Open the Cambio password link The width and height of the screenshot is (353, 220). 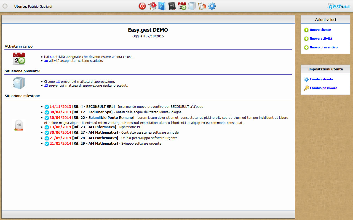pyautogui.click(x=323, y=88)
